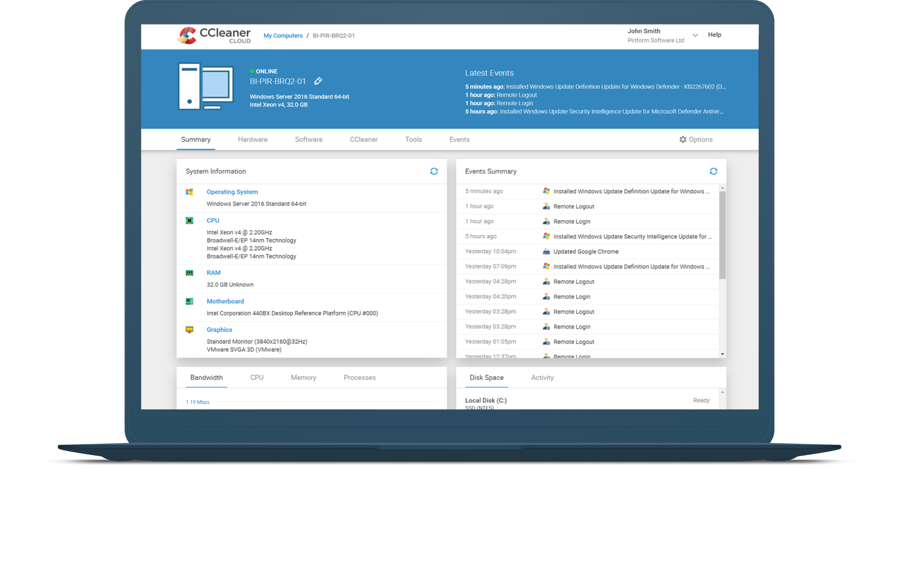
Task: Click the CCleaner Cloud logo
Action: pos(214,35)
